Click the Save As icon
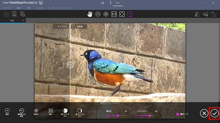This screenshot has height=123, width=220. click(x=22, y=14)
